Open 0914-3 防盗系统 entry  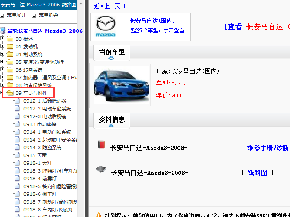[x=42, y=147]
